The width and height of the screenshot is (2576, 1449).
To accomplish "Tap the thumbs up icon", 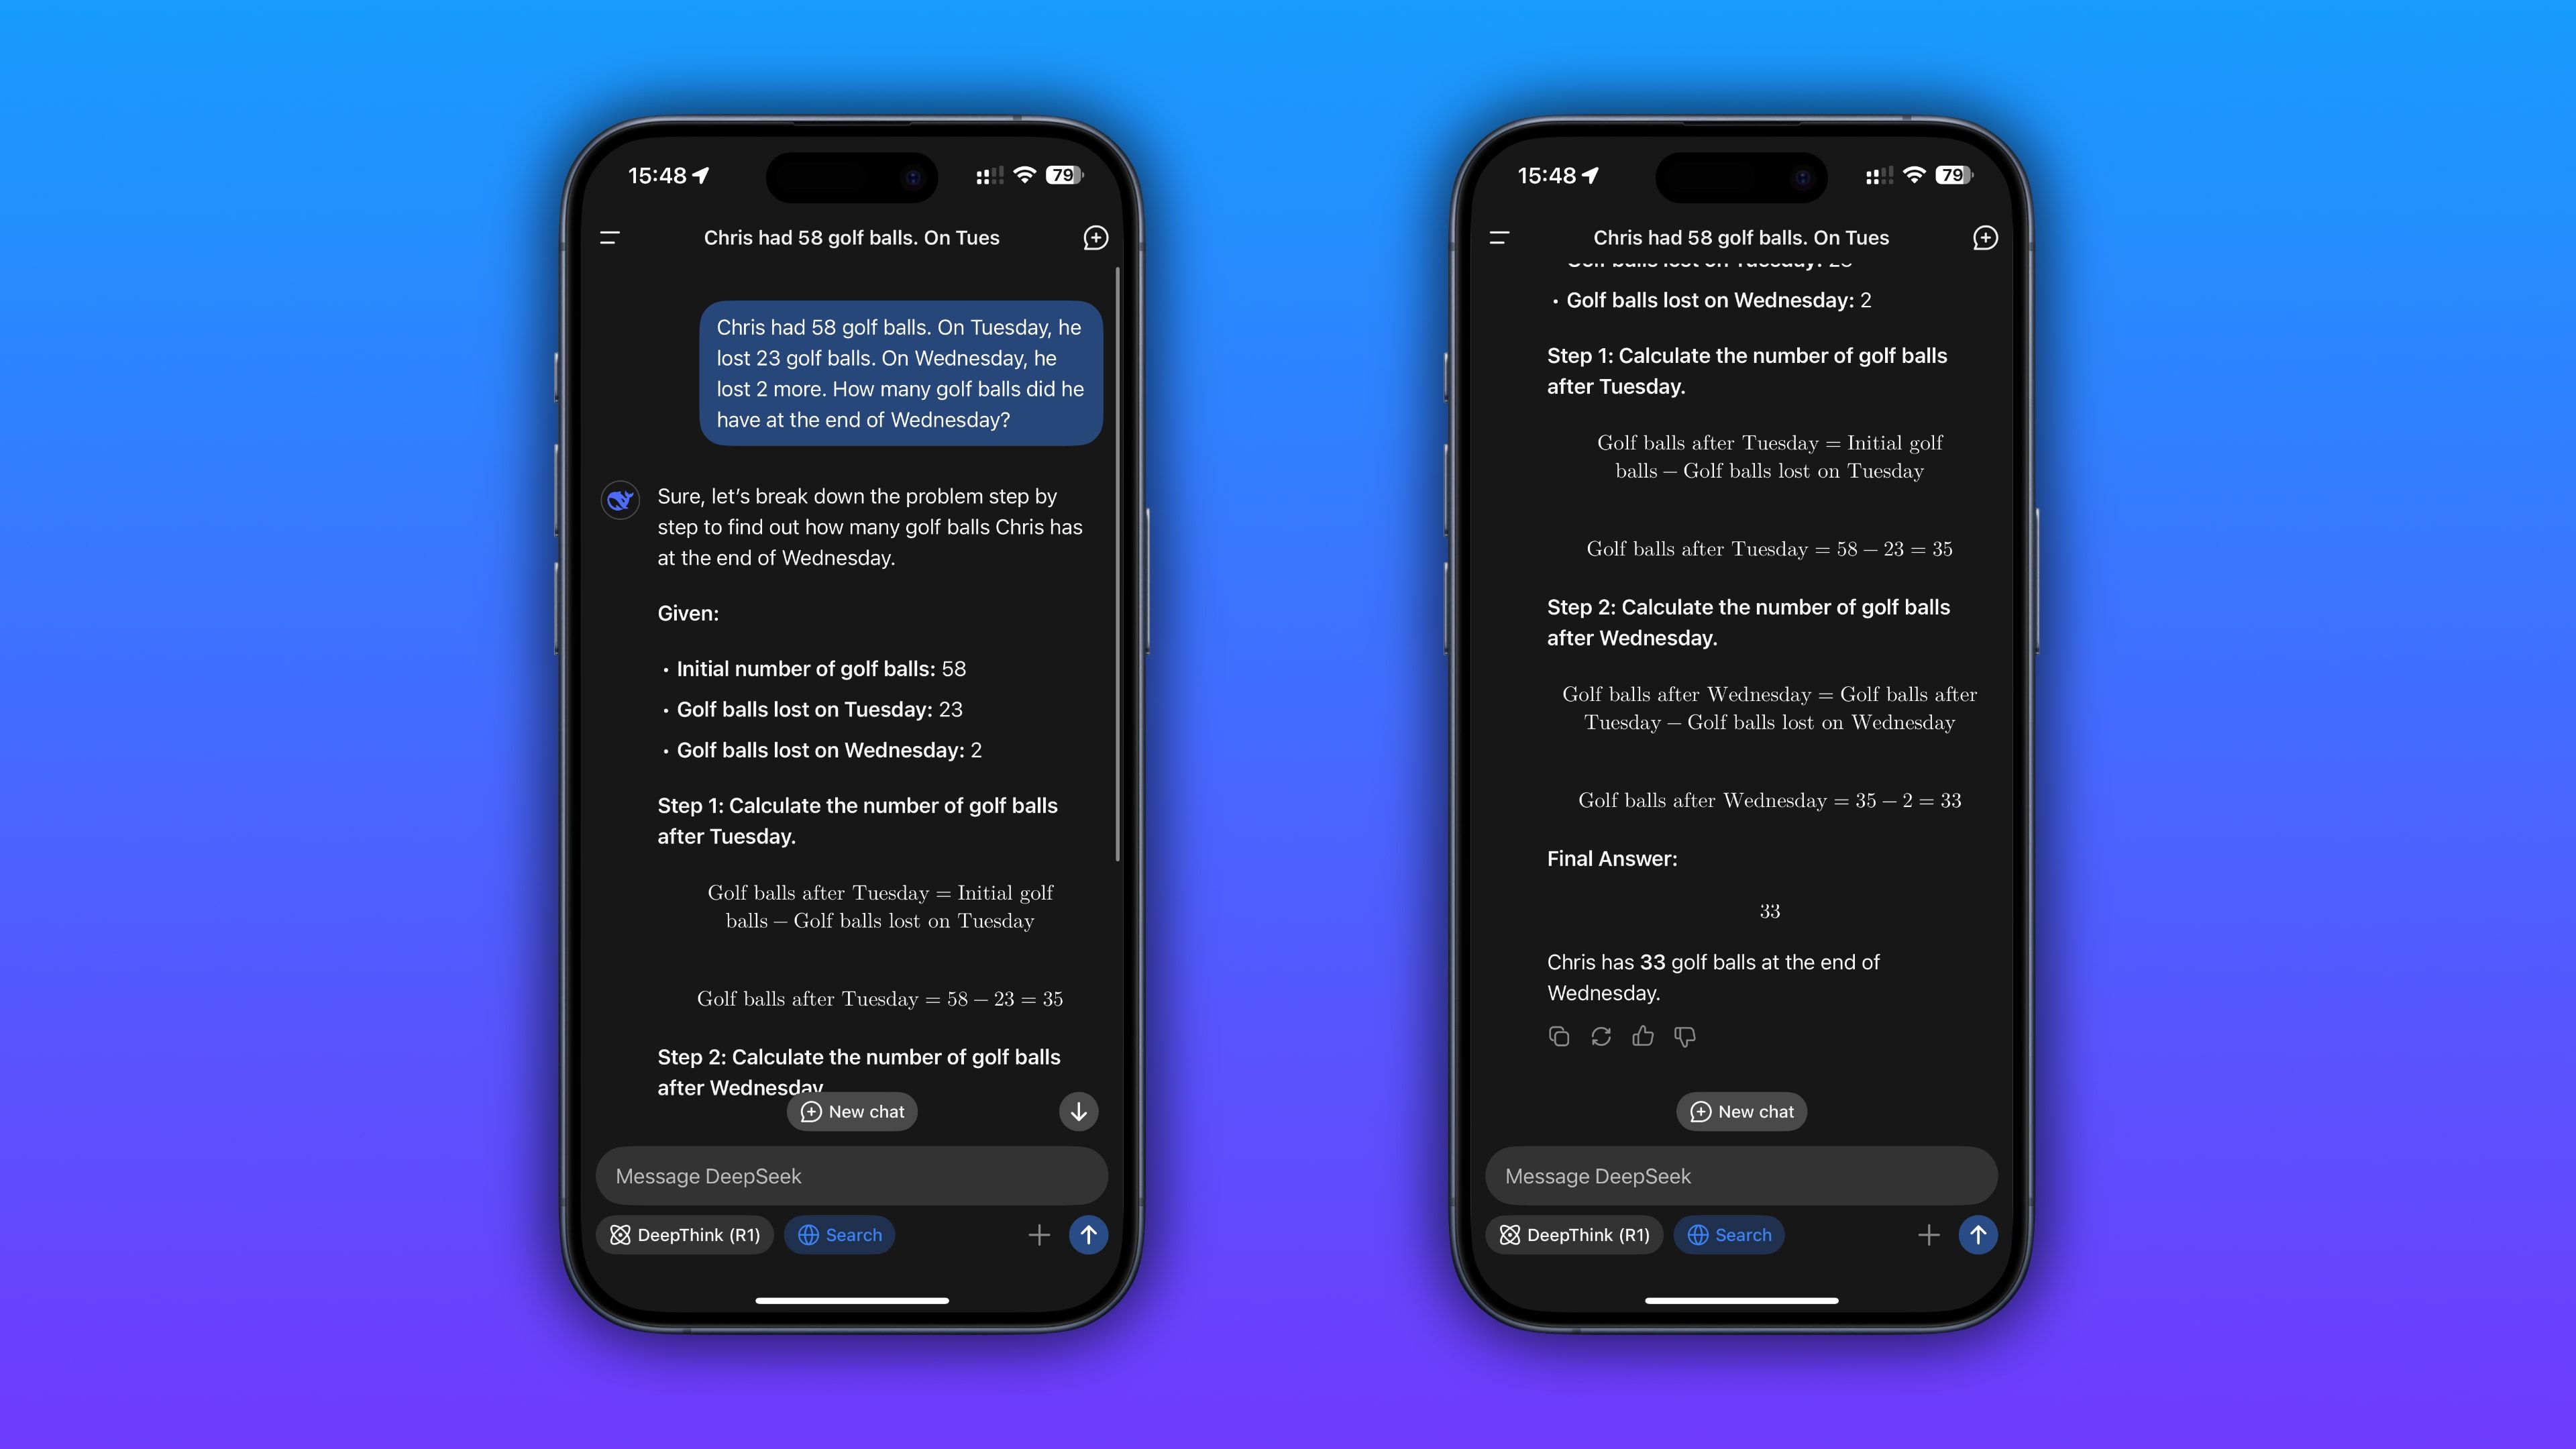I will click(x=1640, y=1035).
